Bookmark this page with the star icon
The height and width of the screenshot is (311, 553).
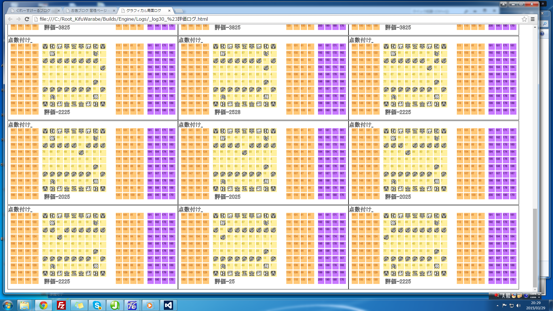pyautogui.click(x=524, y=19)
